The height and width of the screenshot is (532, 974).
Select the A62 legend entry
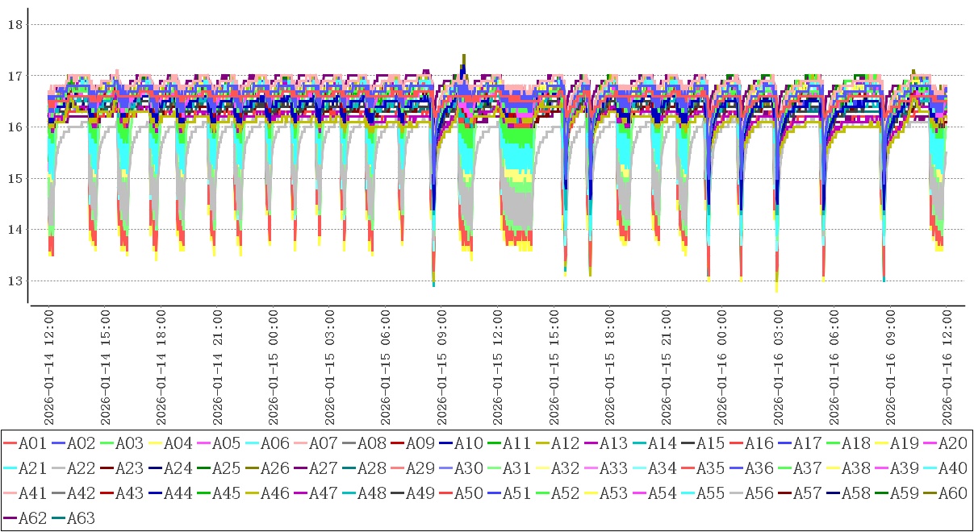[x=27, y=518]
